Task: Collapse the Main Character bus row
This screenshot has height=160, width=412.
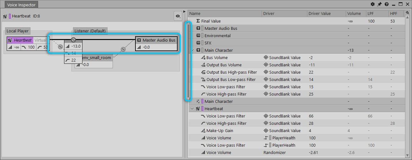Action: coord(192,50)
